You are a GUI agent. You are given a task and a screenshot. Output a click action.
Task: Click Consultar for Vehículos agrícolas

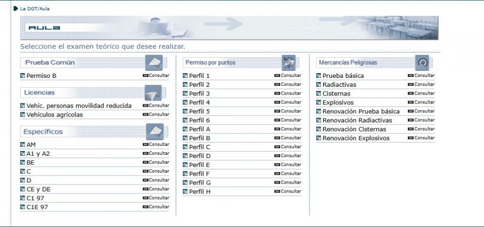[156, 114]
